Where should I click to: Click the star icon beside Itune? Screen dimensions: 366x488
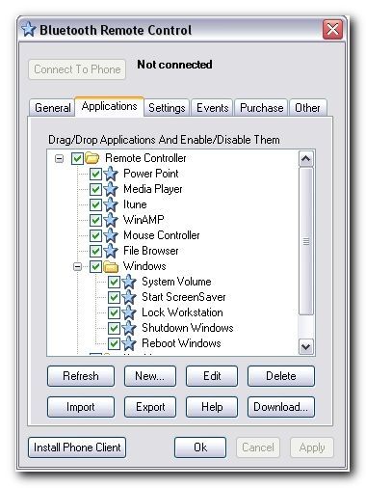[111, 204]
